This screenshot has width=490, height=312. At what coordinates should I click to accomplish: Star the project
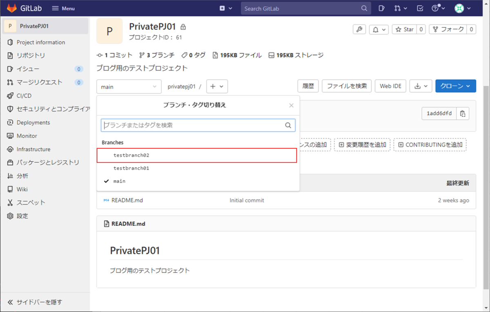point(404,29)
